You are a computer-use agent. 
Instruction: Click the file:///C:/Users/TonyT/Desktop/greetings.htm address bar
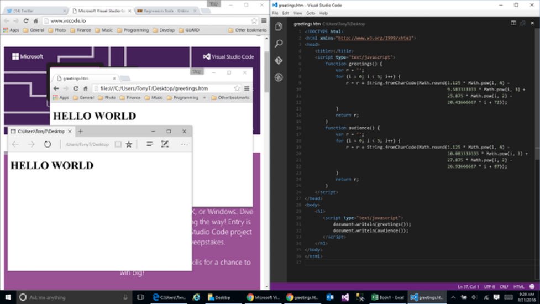[x=167, y=88]
